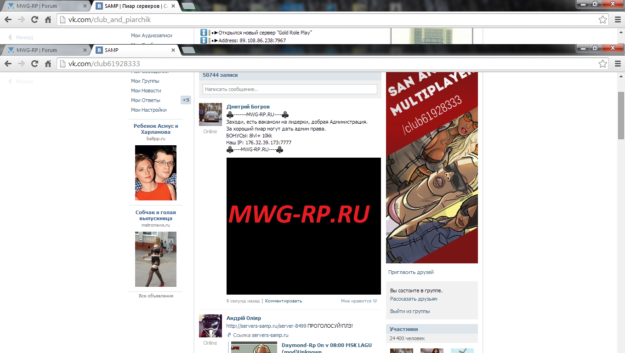Screen dimensions: 625x353
Task: Open Мои Новости in the sidebar
Action: (x=146, y=91)
